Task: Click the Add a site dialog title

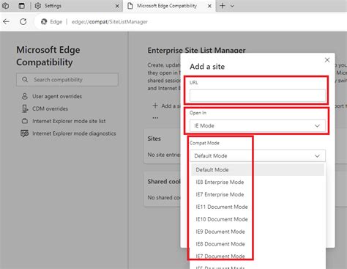Action: click(207, 67)
